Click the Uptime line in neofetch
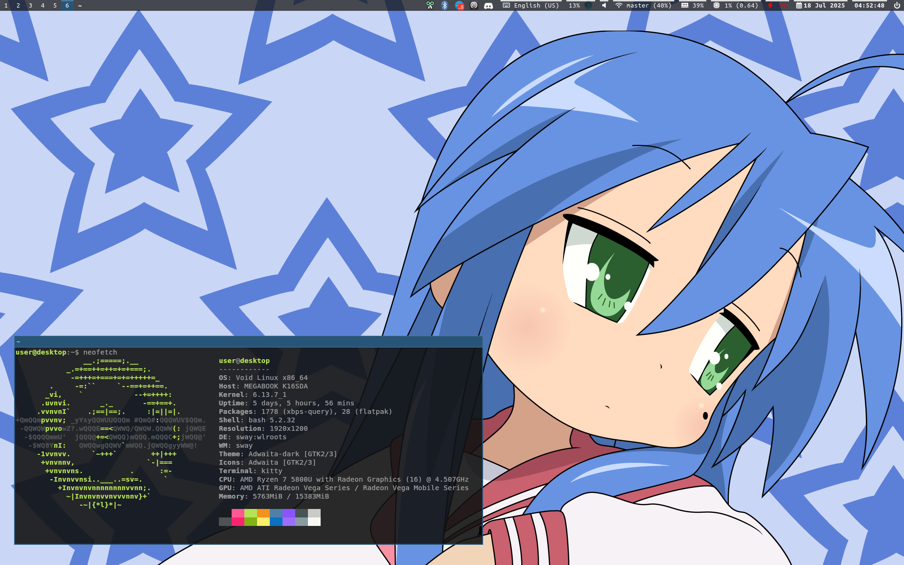 [x=286, y=403]
